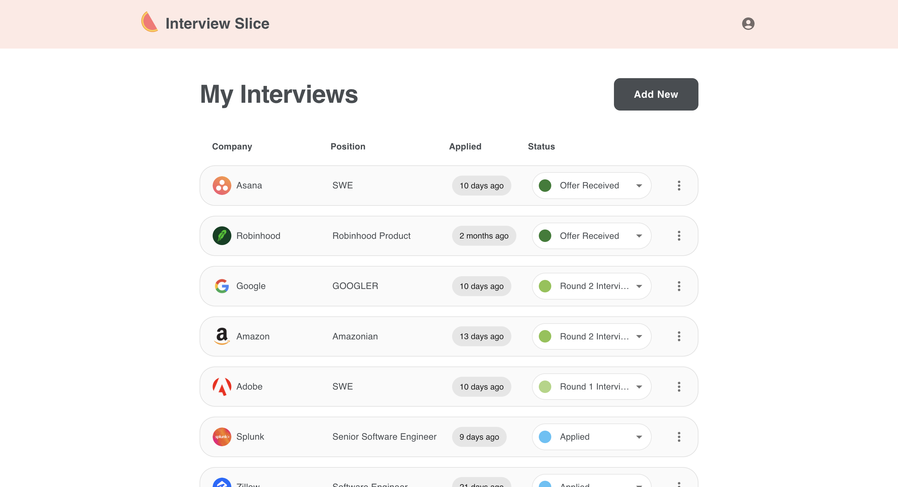Click the GOOGLER position text
The image size is (898, 487).
[x=355, y=286]
